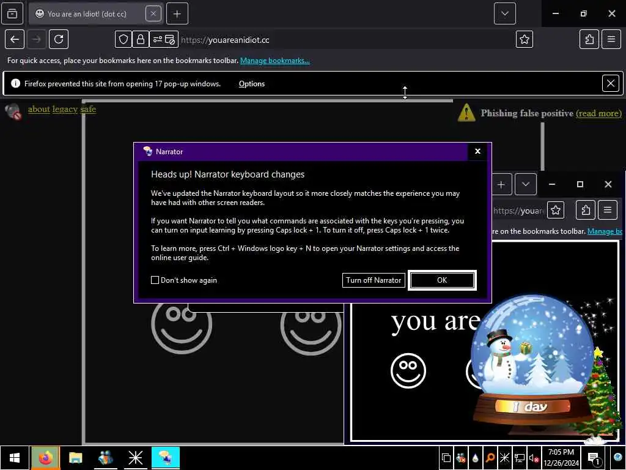
Task: Expand tab list in second Firefox window
Action: [x=525, y=185]
